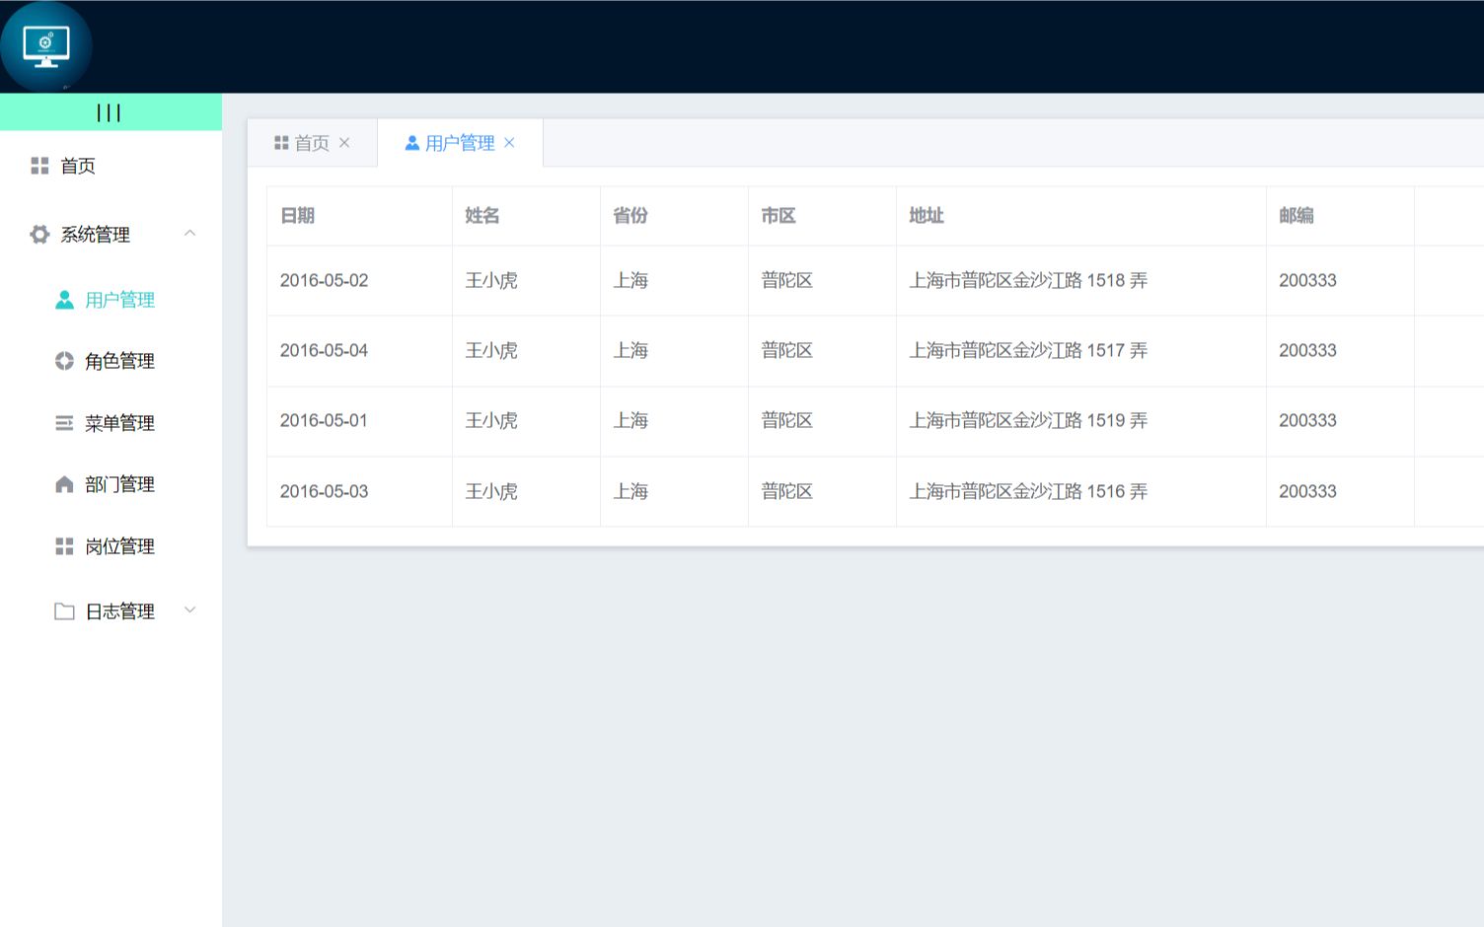Select the 用户管理 tab

(460, 143)
